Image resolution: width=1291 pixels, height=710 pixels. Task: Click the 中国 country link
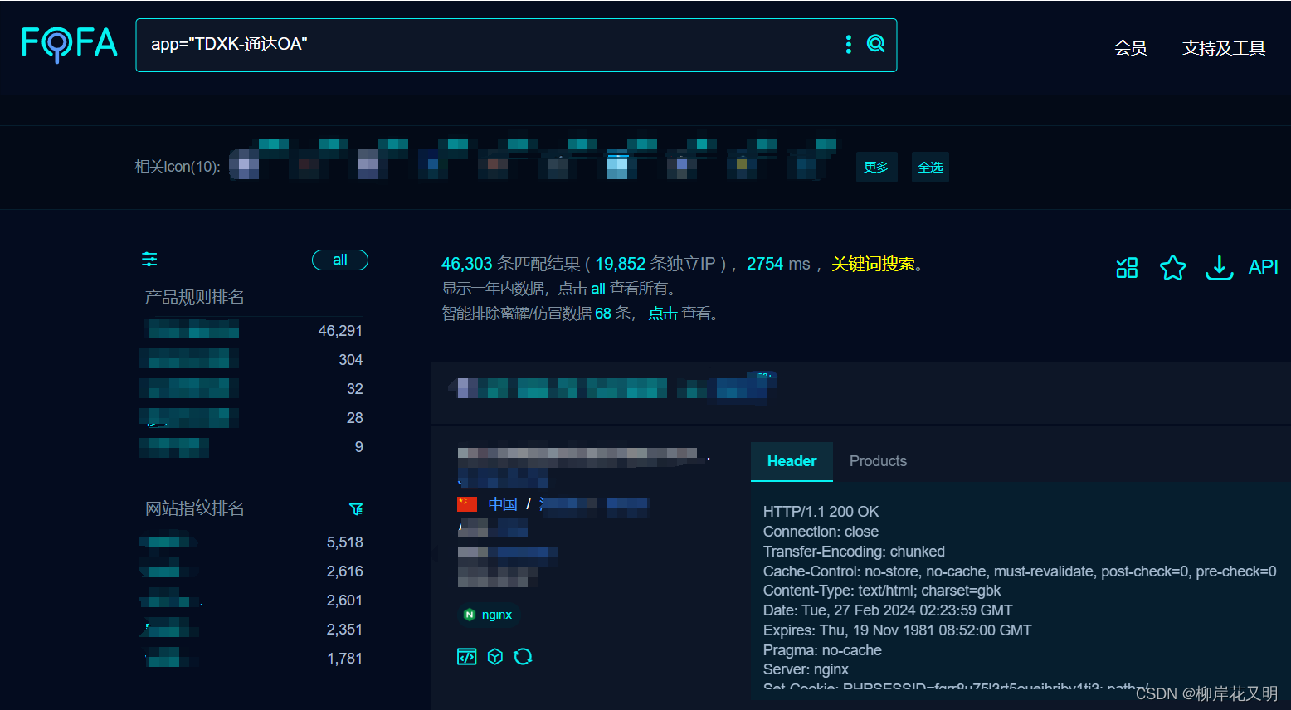tap(503, 503)
